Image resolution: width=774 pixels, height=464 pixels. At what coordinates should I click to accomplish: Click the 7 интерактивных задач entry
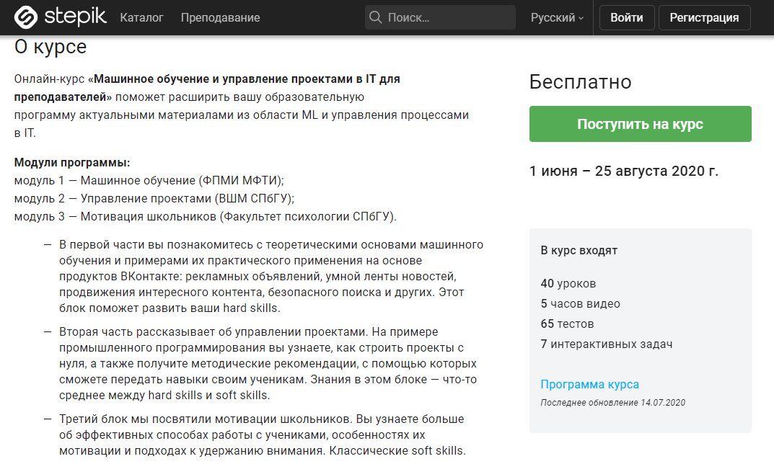(607, 344)
